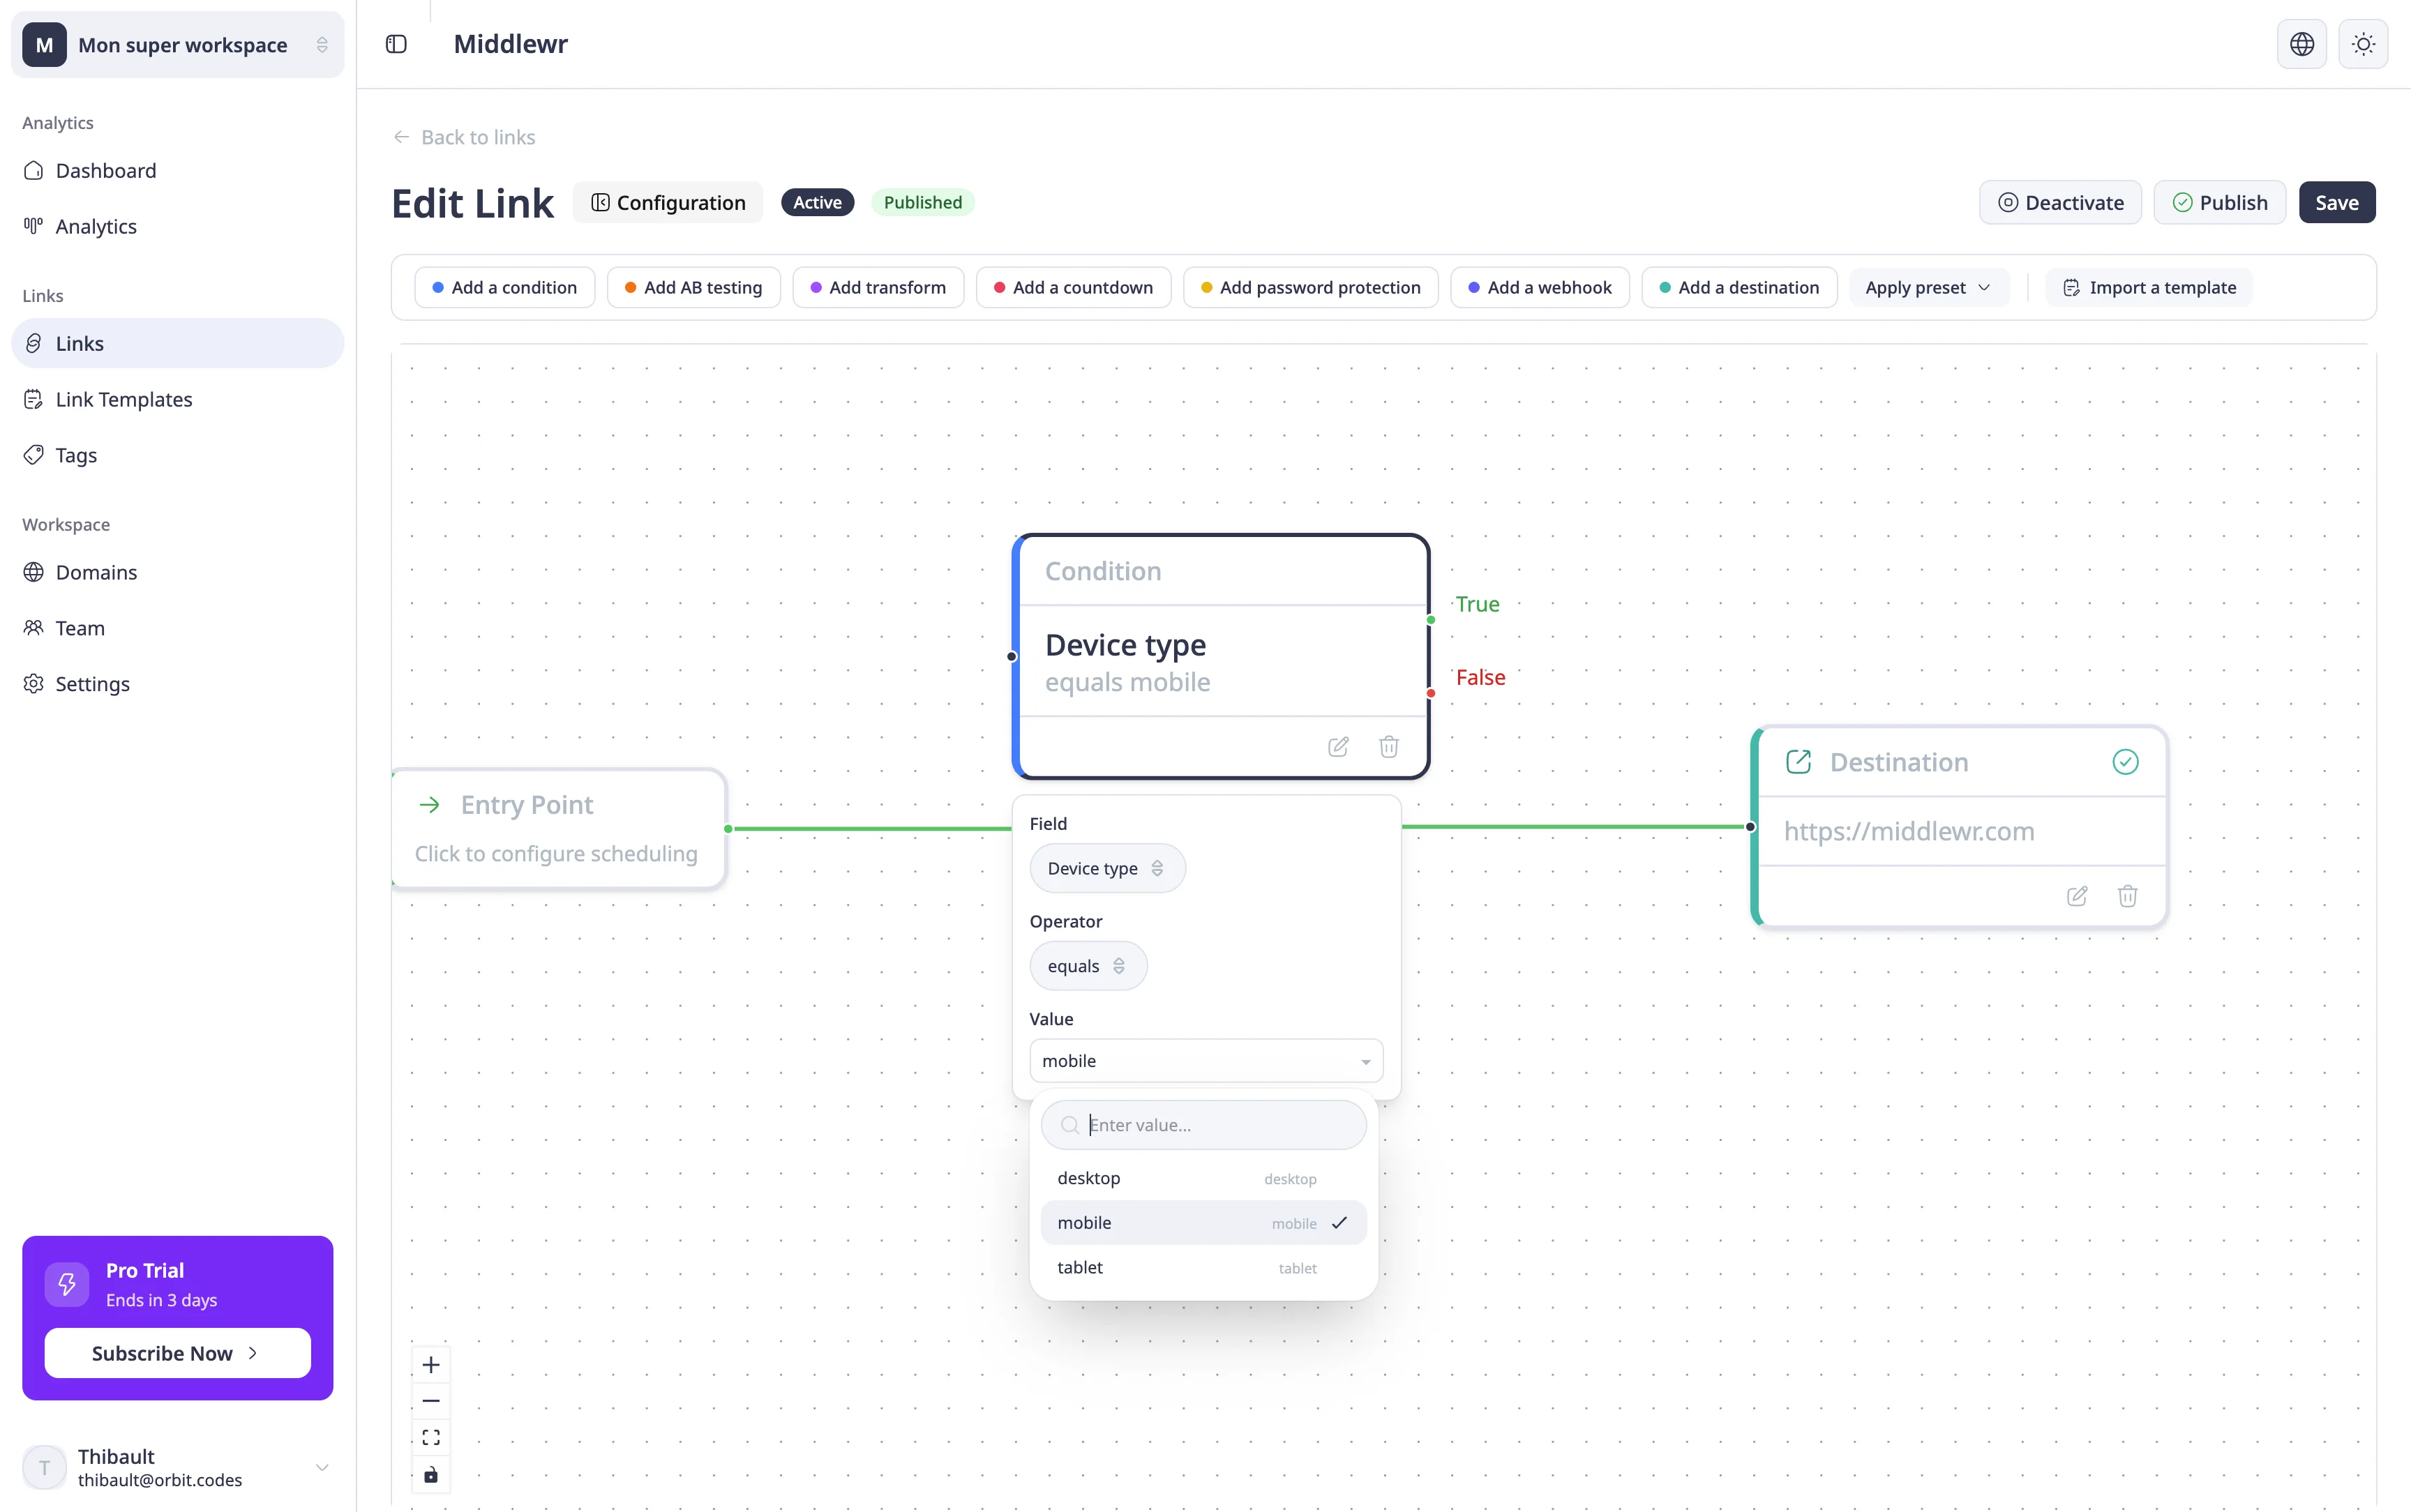Click Import a template

[2149, 287]
